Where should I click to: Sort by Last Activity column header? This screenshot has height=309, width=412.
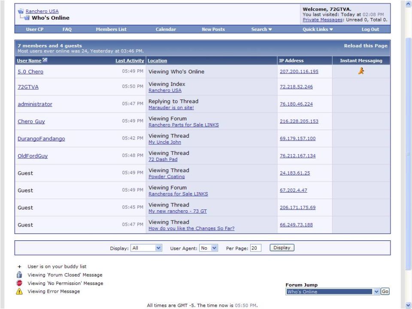pos(130,61)
